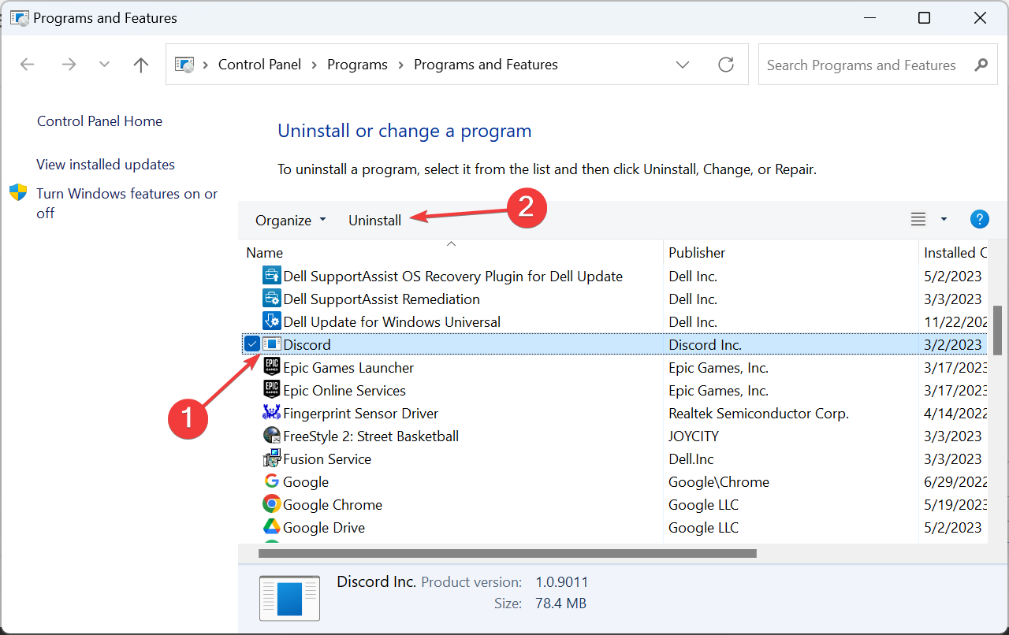Click the Control Panel icon in address bar
The height and width of the screenshot is (635, 1009).
point(184,65)
